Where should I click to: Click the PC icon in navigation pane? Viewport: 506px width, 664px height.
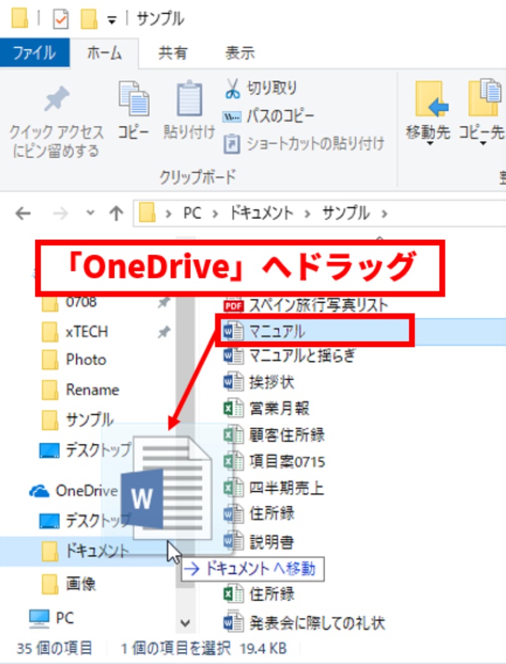[x=39, y=617]
